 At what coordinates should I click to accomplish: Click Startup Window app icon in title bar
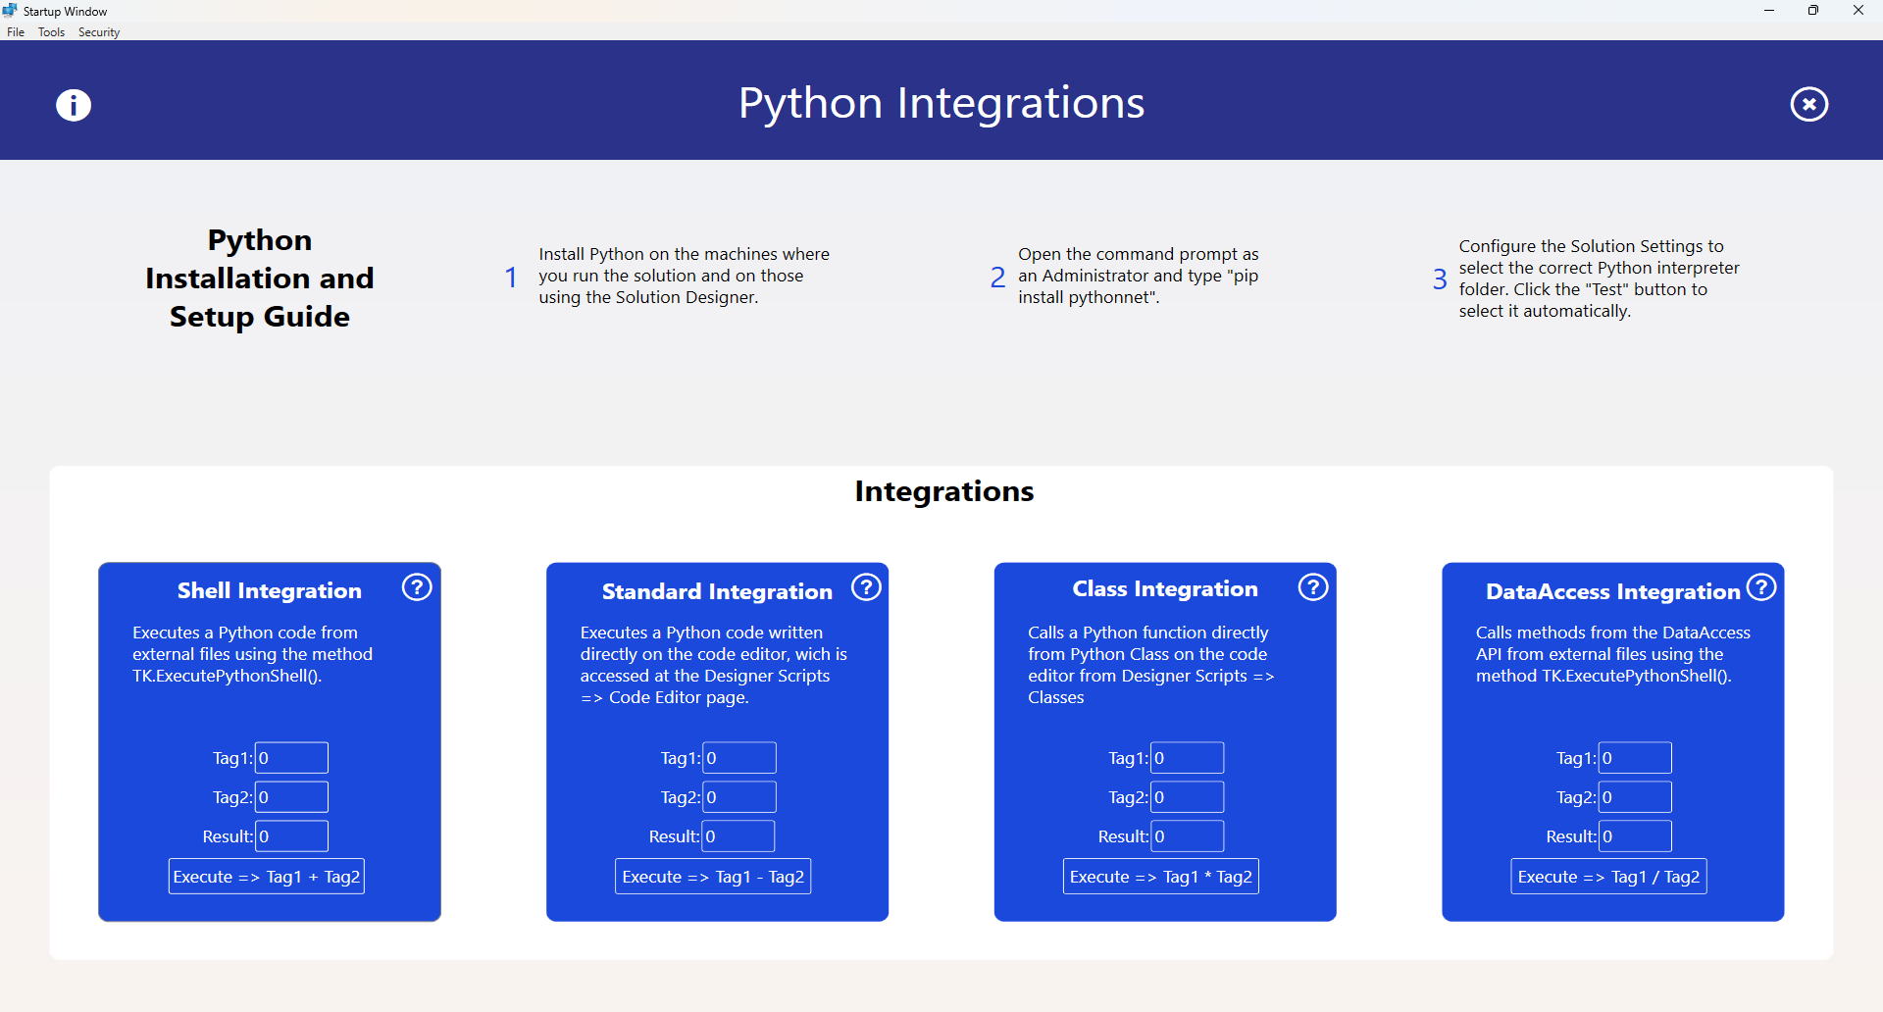tap(11, 11)
